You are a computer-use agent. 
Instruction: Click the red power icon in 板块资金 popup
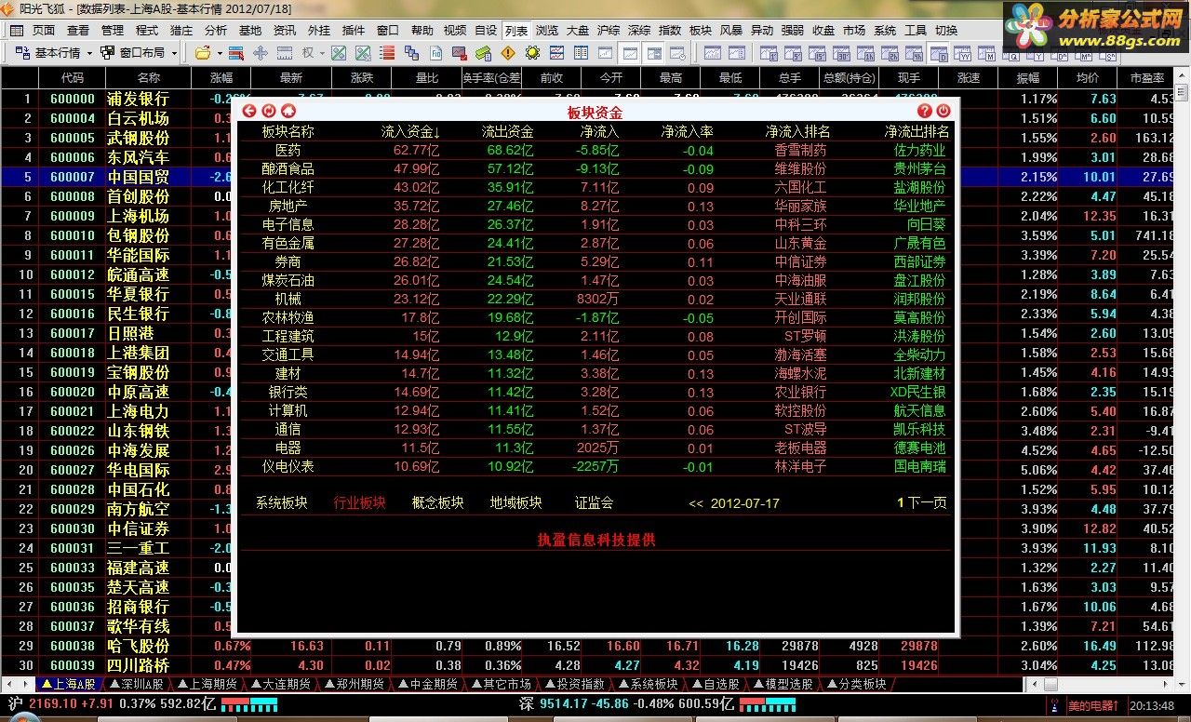pyautogui.click(x=943, y=111)
